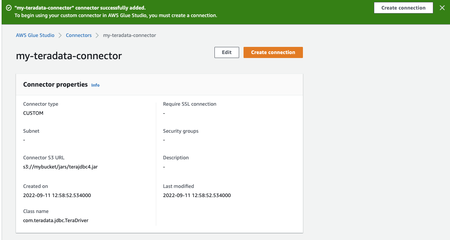Click the Require SSL connection label
This screenshot has height=240, width=450.
pyautogui.click(x=190, y=104)
